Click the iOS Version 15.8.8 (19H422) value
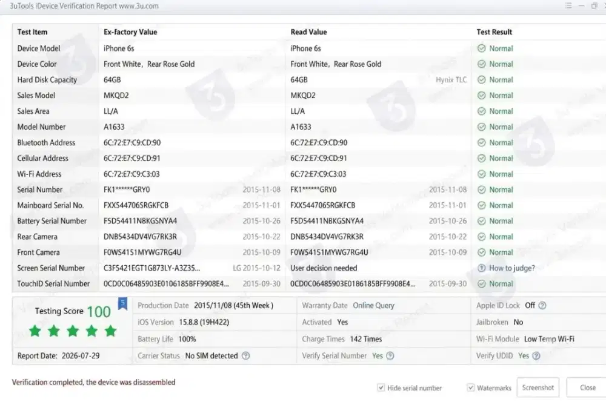The height and width of the screenshot is (402, 606). pyautogui.click(x=204, y=322)
